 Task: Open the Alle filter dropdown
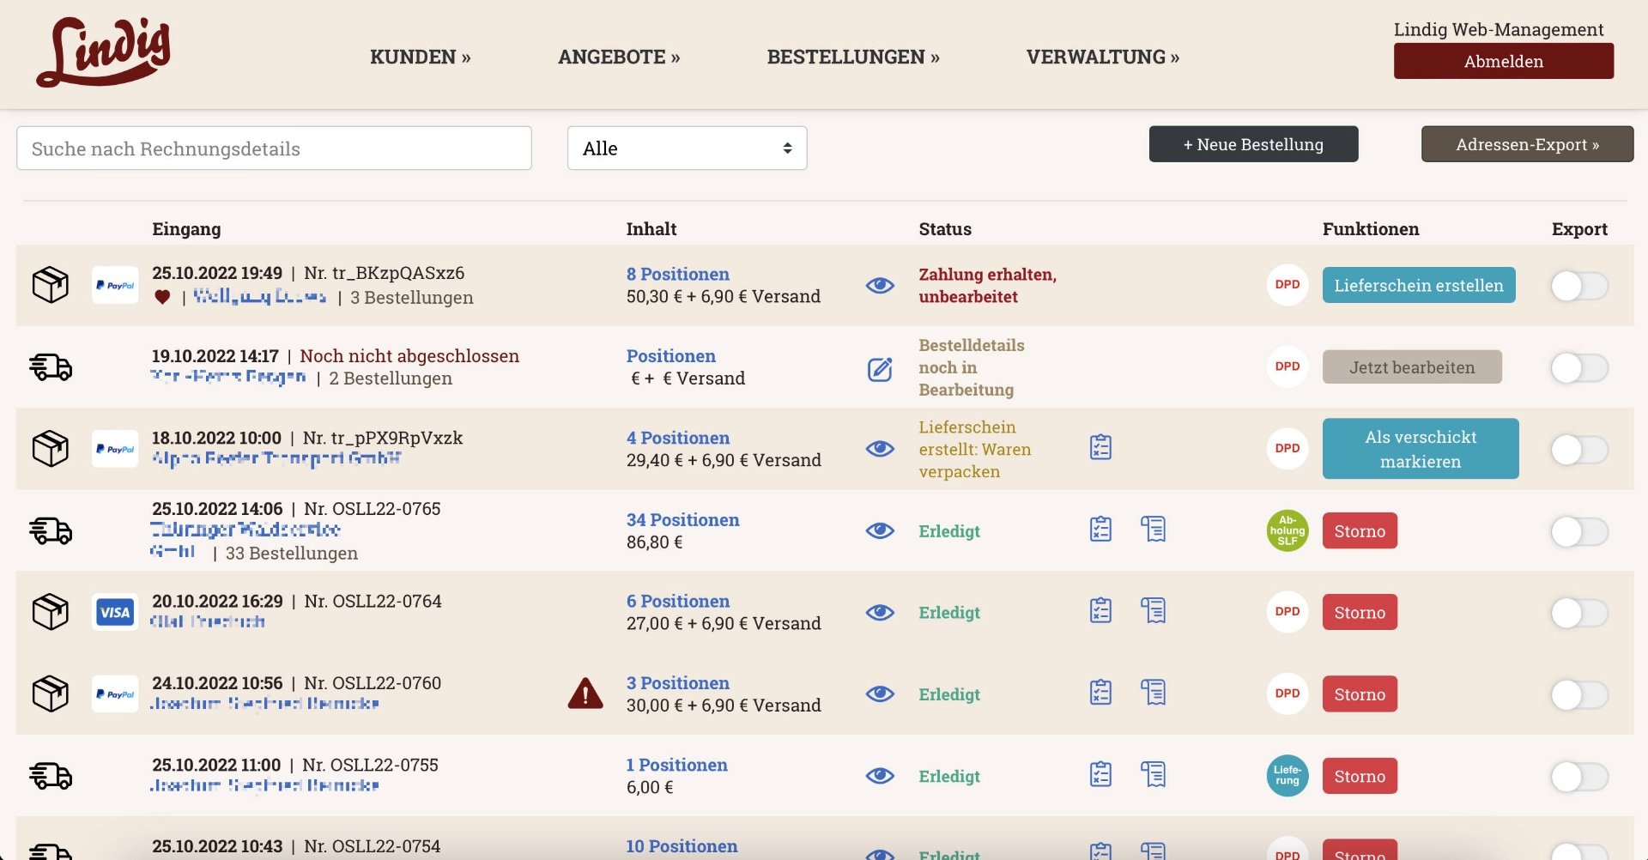(687, 148)
